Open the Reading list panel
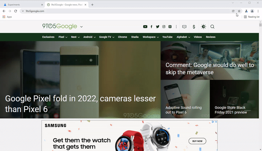Screen dimensions: 262x151 point(252,17)
